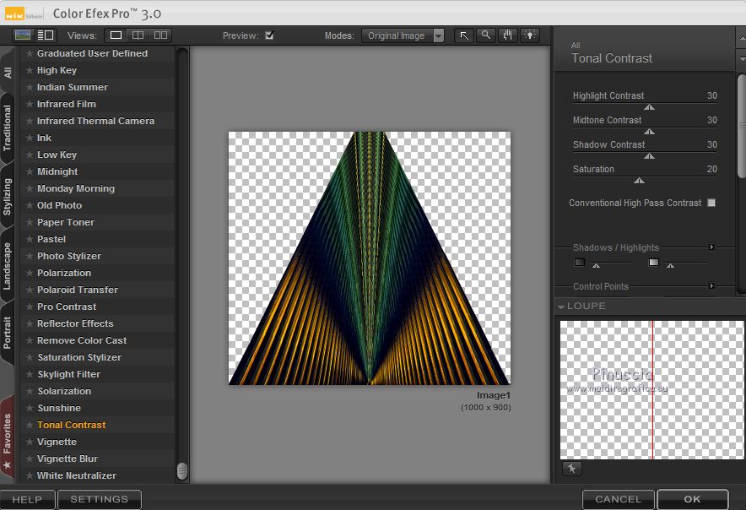Expand the Shadows / Highlights section

pyautogui.click(x=711, y=247)
